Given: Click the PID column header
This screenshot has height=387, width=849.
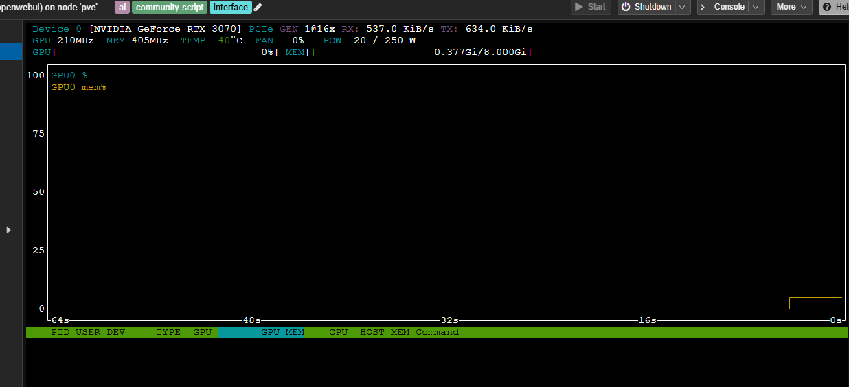Looking at the screenshot, I should point(60,332).
